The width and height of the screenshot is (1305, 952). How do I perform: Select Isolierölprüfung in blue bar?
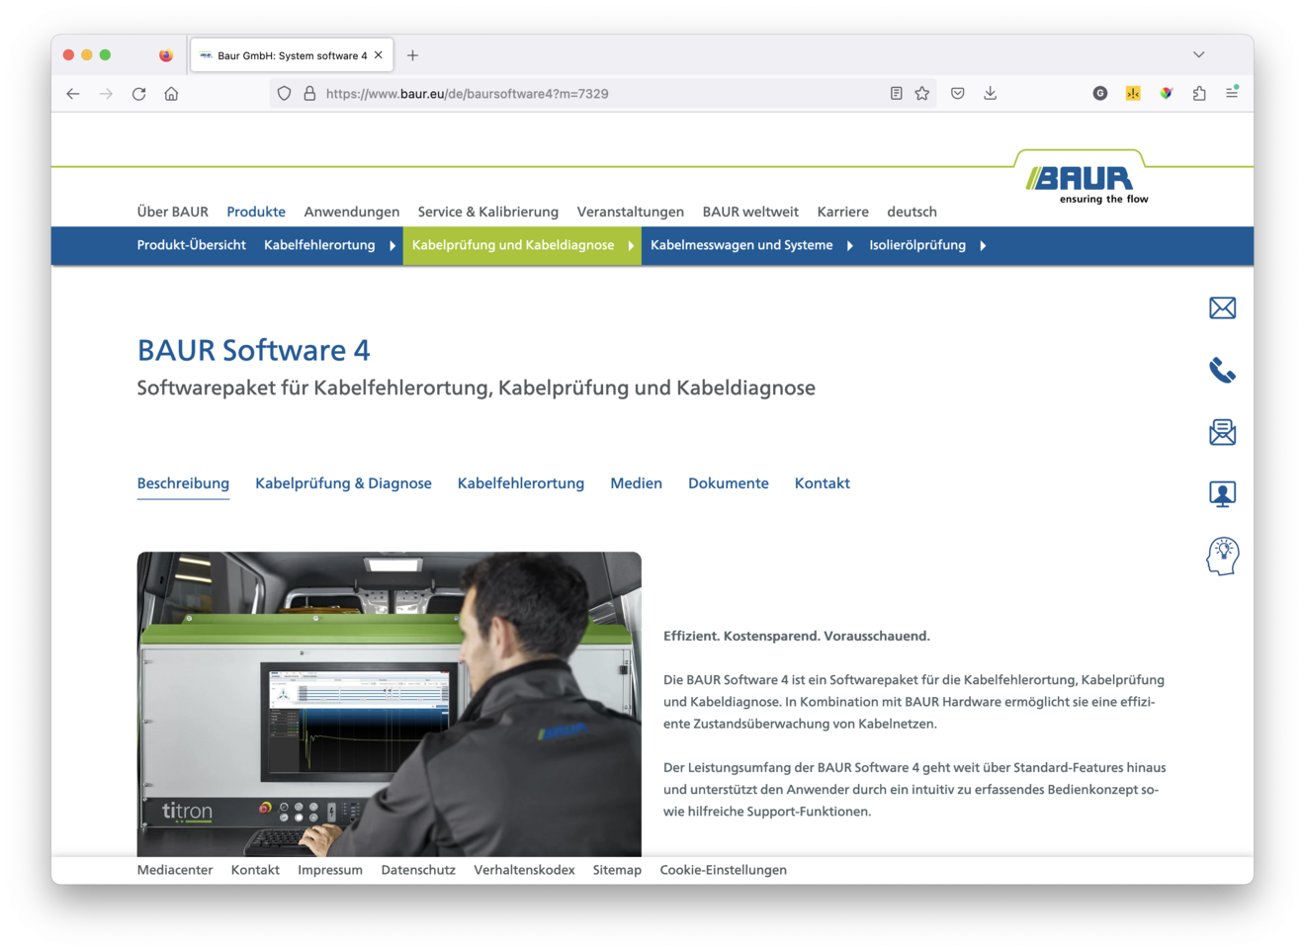pyautogui.click(x=917, y=245)
